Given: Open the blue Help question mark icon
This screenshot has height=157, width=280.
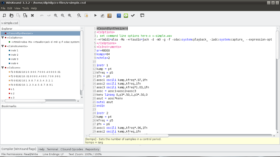Looking at the screenshot, I should (x=119, y=16).
